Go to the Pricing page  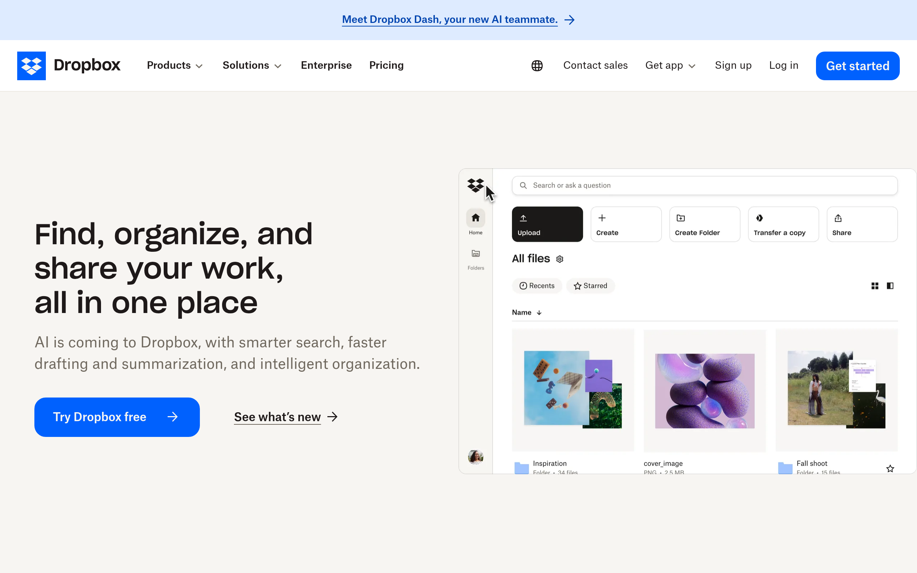(x=386, y=66)
